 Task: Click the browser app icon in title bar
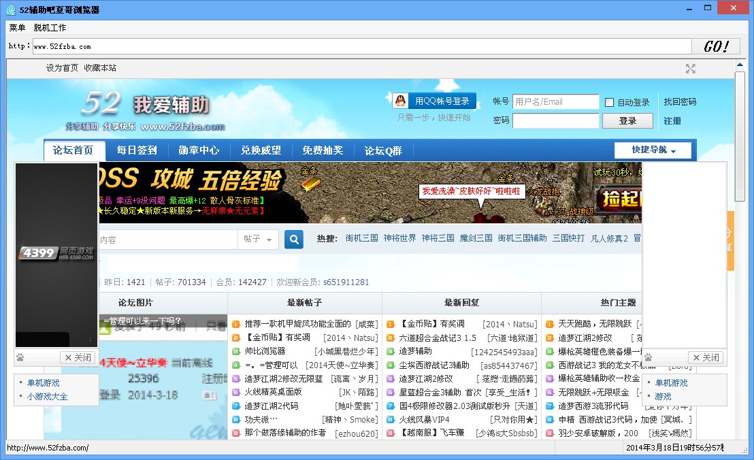pyautogui.click(x=11, y=10)
